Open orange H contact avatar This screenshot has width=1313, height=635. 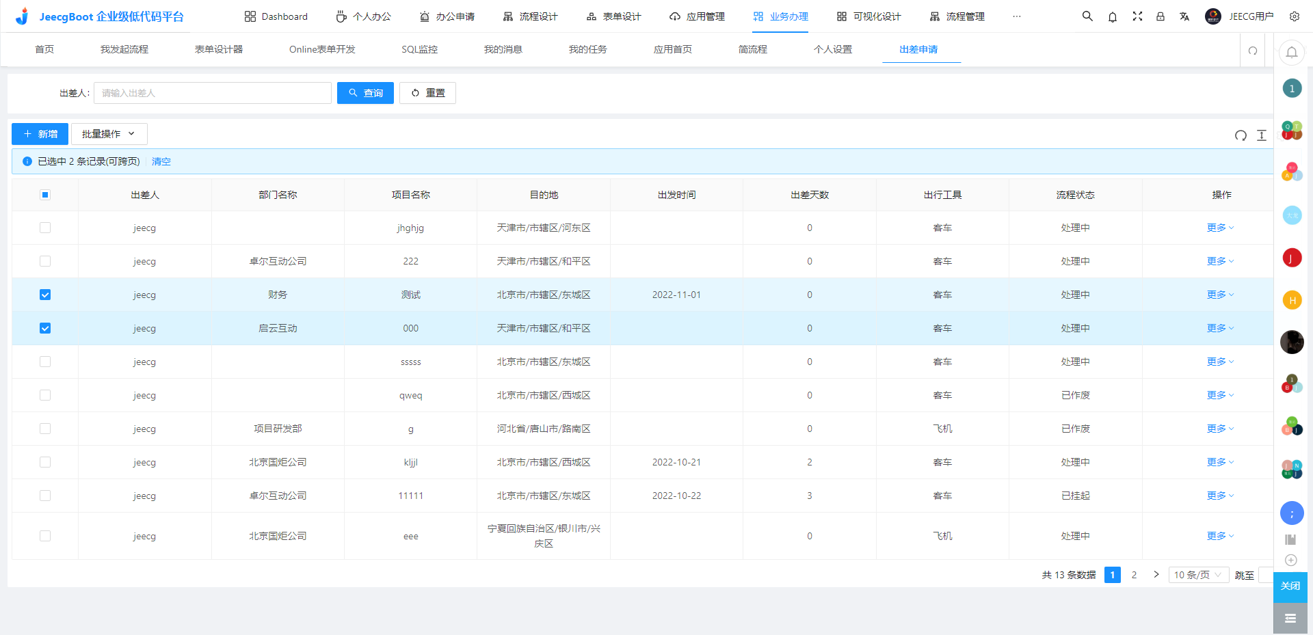pos(1292,300)
